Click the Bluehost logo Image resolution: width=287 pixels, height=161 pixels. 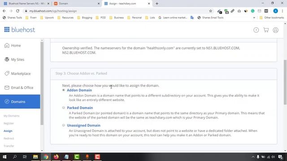point(20,30)
